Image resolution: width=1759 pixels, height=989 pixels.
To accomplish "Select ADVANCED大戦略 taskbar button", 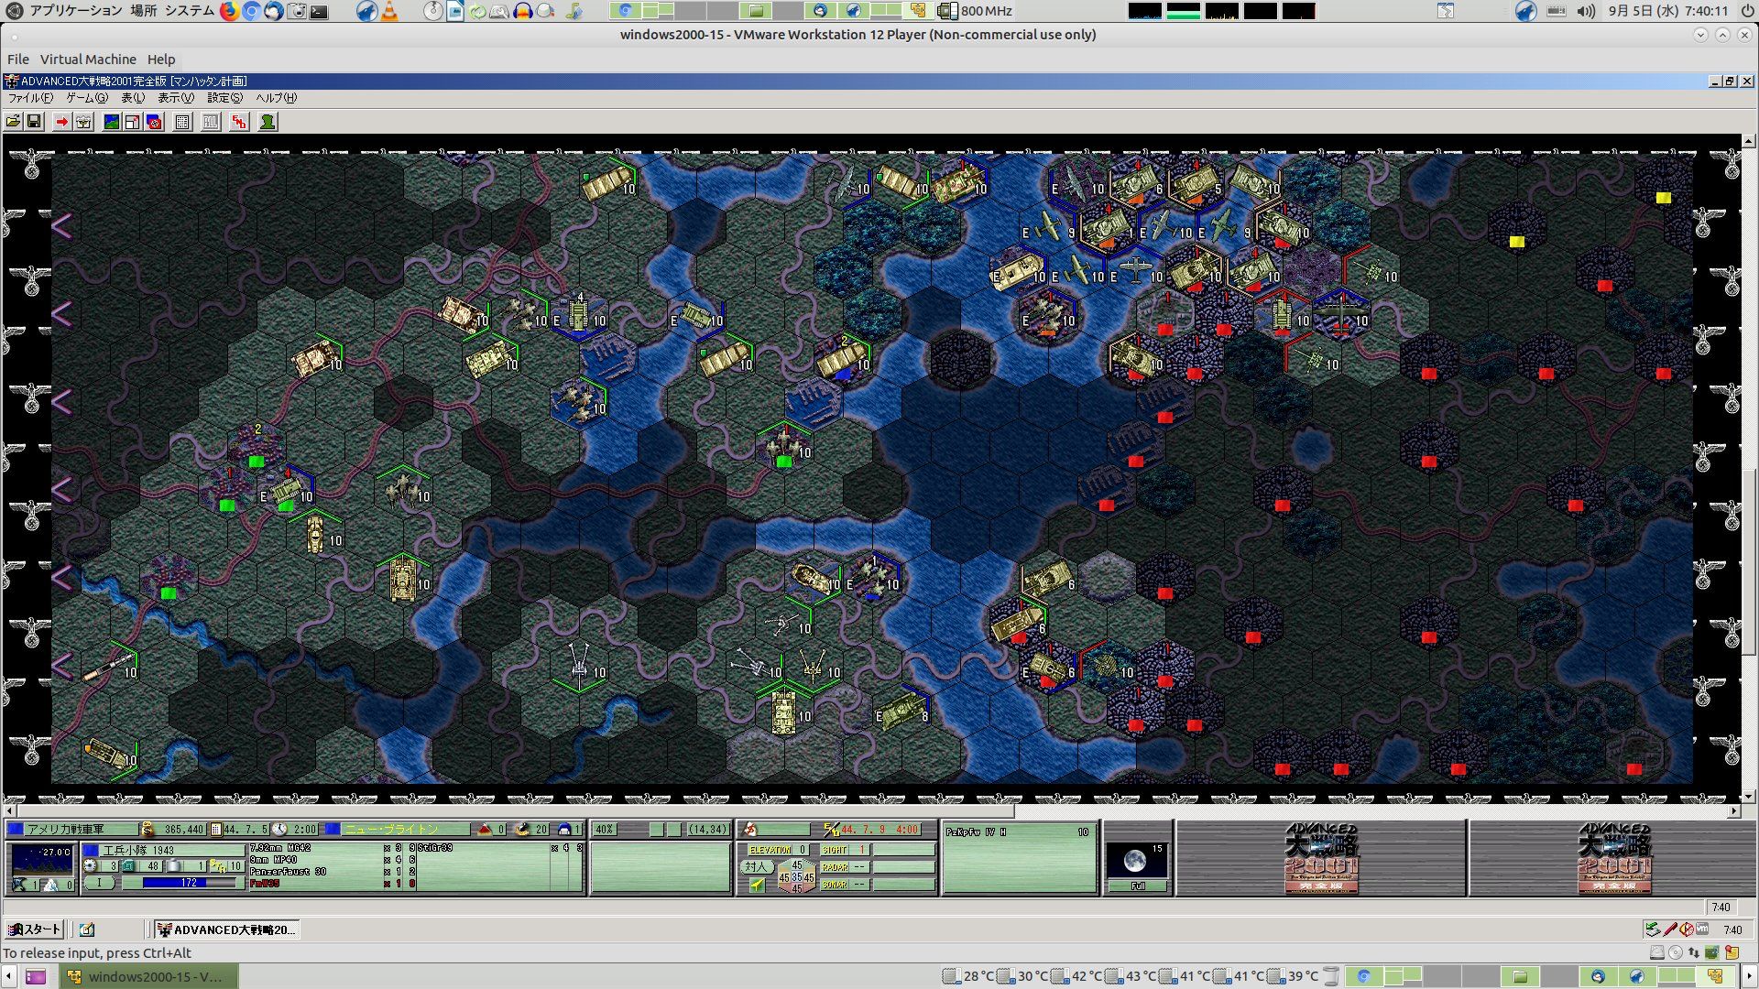I will [226, 929].
